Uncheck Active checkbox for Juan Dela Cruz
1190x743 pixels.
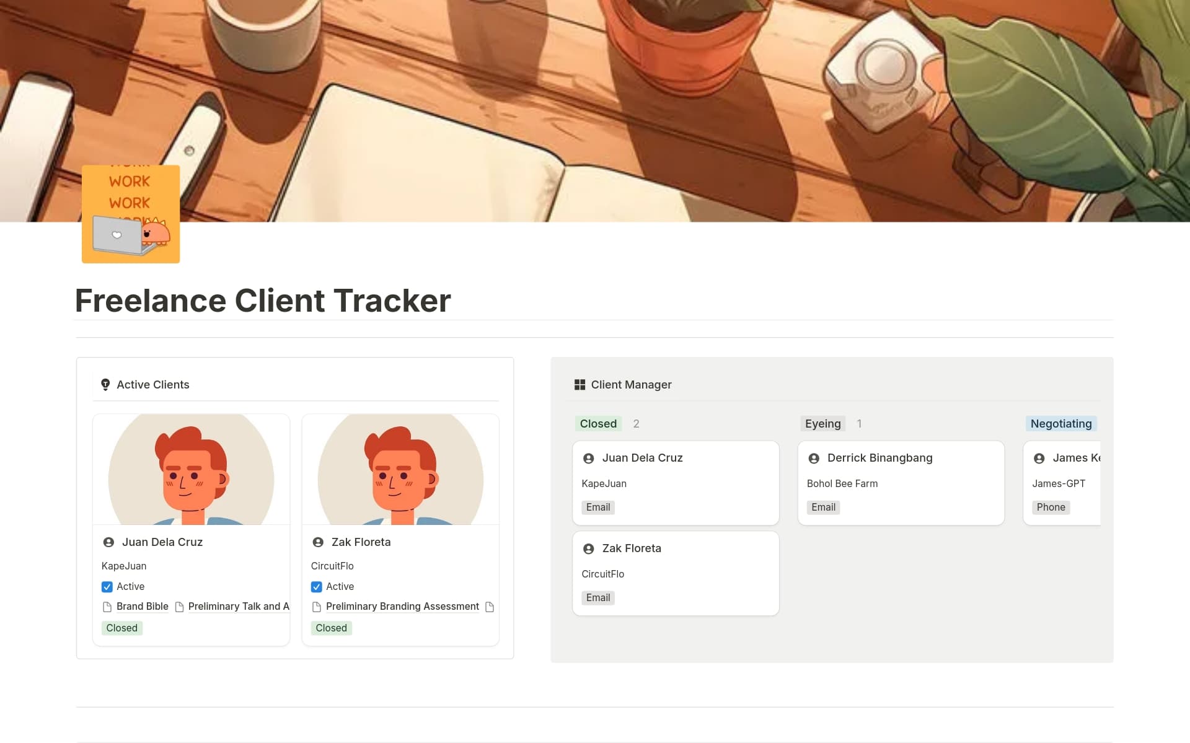[107, 586]
